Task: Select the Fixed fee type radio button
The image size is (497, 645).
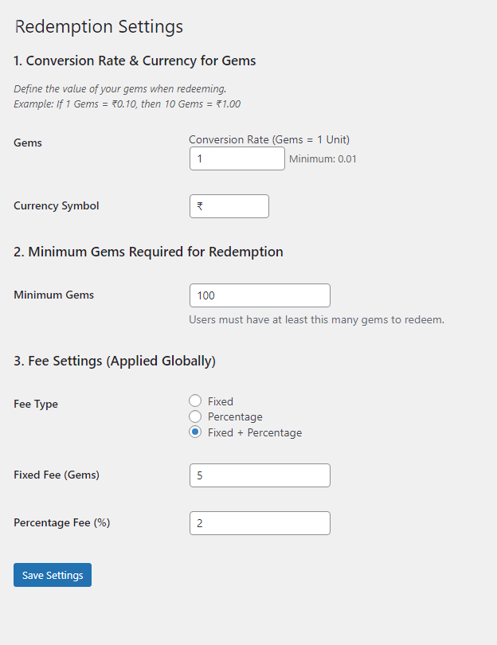Action: pyautogui.click(x=195, y=401)
